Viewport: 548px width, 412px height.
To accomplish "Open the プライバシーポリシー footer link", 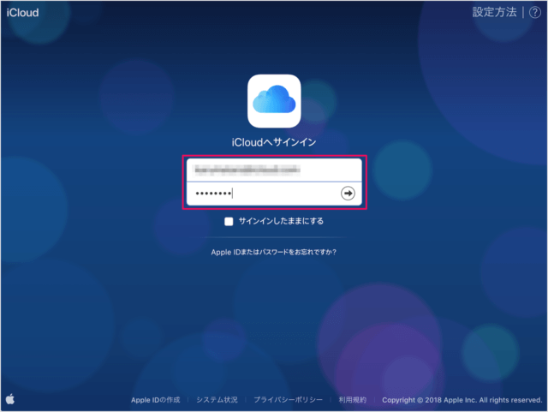I will pos(287,400).
